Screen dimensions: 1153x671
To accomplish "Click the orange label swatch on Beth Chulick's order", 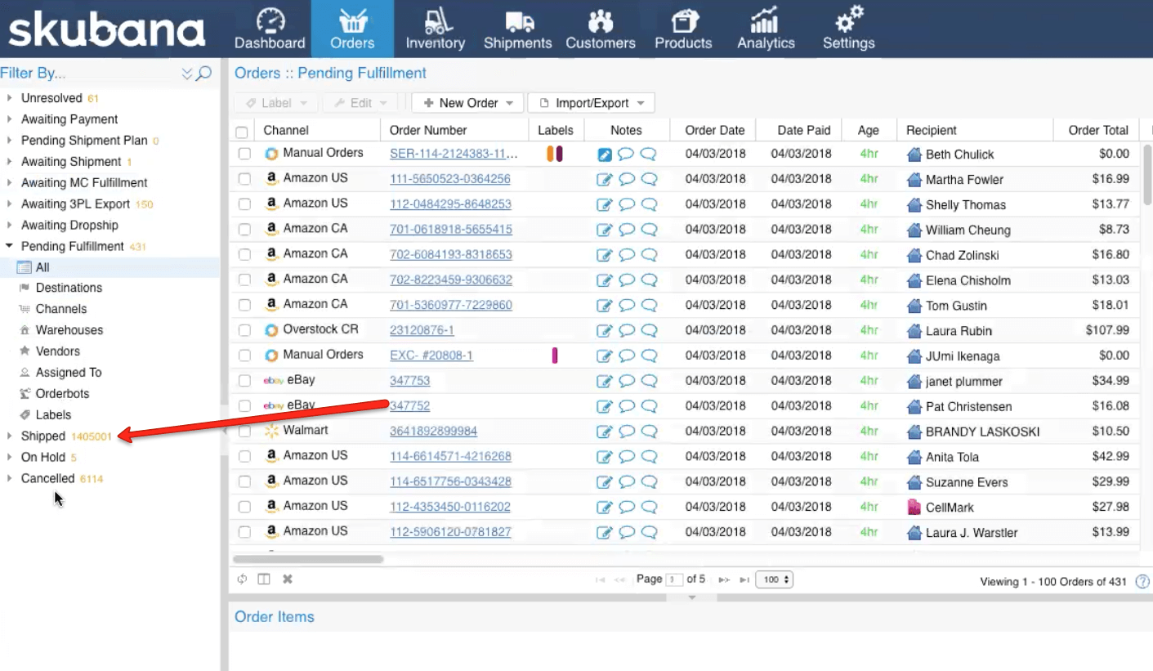I will (x=551, y=154).
